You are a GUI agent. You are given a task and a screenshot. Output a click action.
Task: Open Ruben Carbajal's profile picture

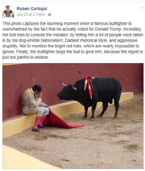tap(8, 12)
